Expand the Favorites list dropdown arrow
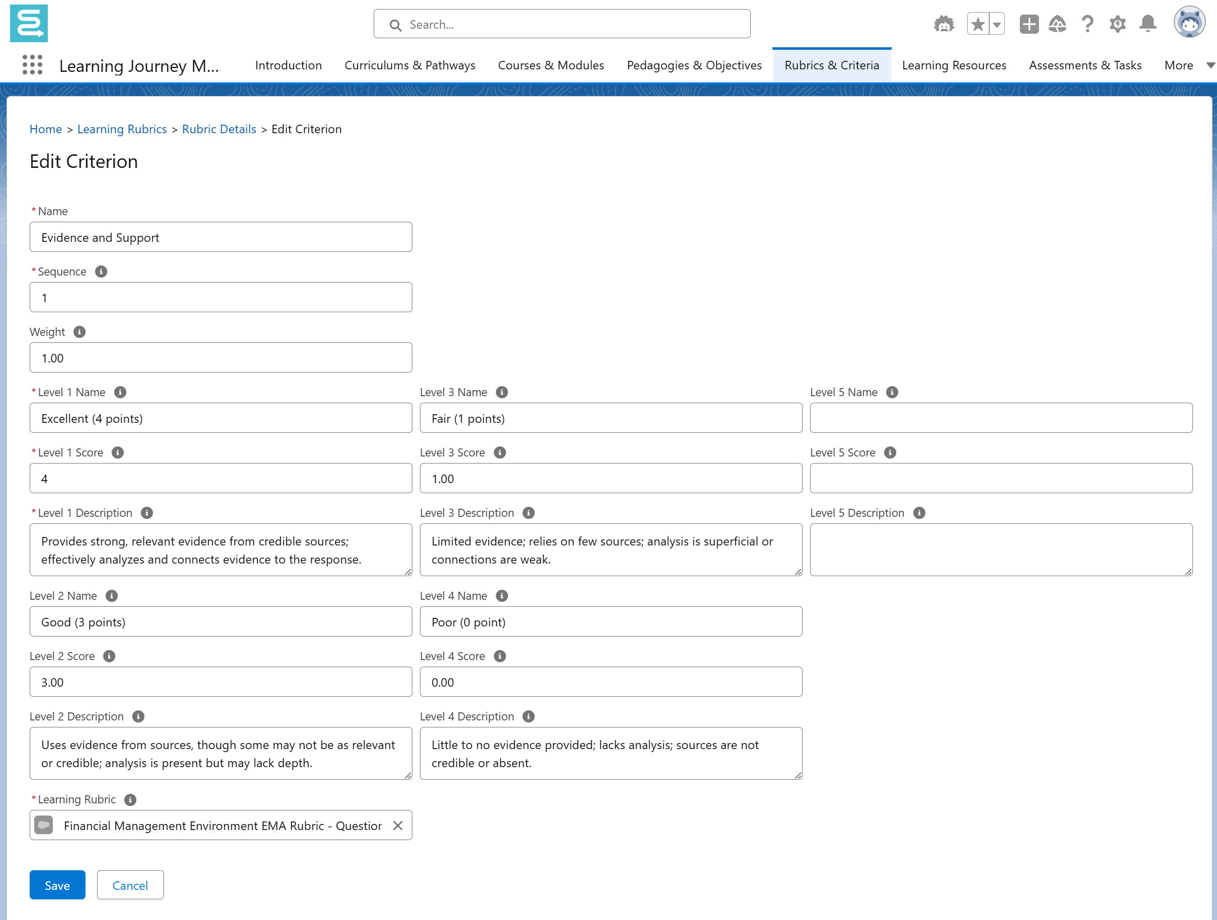Image resolution: width=1217 pixels, height=920 pixels. pyautogui.click(x=996, y=24)
